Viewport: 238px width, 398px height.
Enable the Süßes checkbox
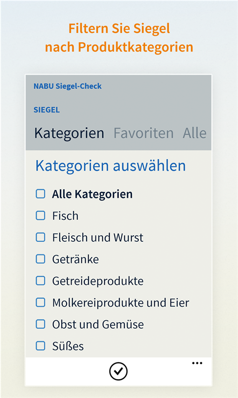41,346
